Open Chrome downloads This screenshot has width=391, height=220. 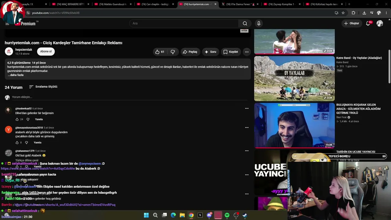364,13
